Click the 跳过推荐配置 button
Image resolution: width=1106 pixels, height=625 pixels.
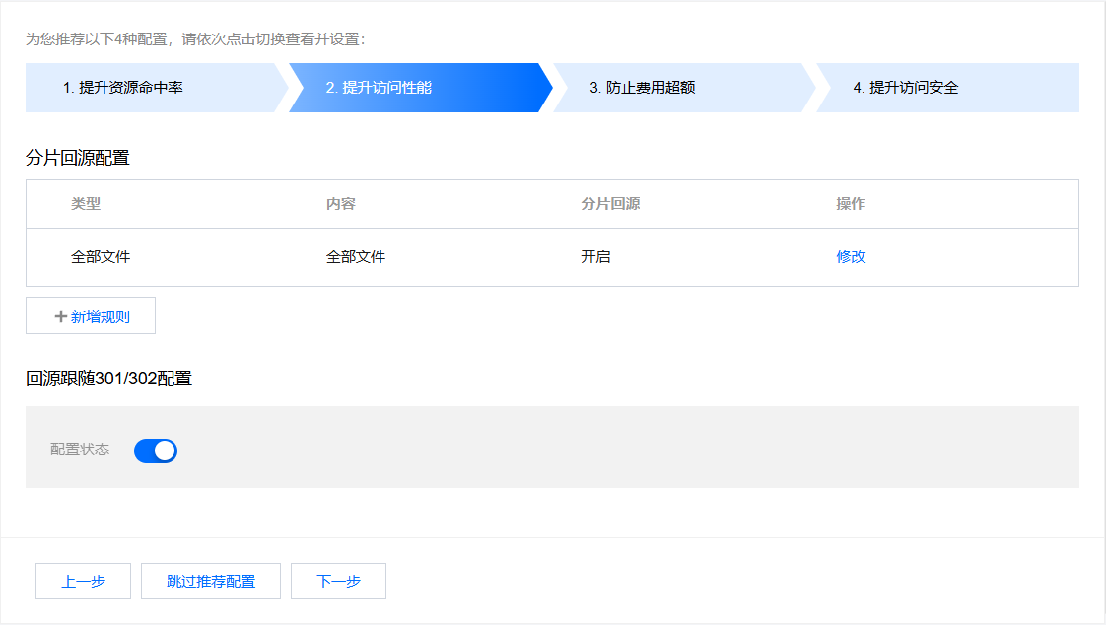point(211,582)
